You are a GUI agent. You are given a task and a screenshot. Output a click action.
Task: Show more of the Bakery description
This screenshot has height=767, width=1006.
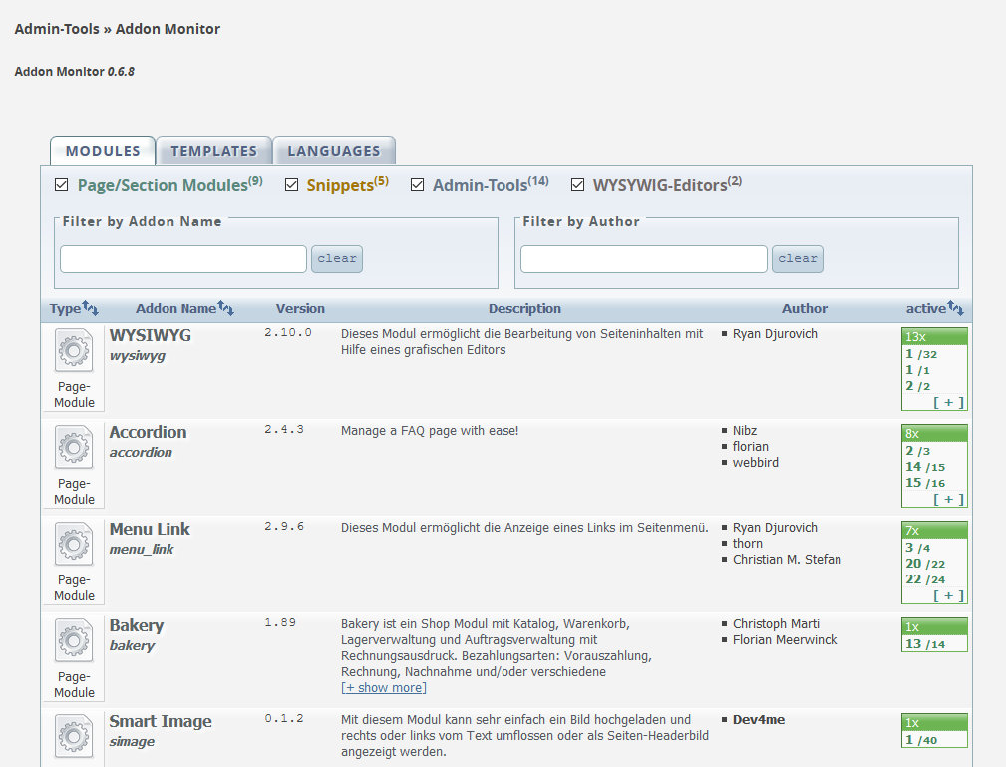[384, 688]
